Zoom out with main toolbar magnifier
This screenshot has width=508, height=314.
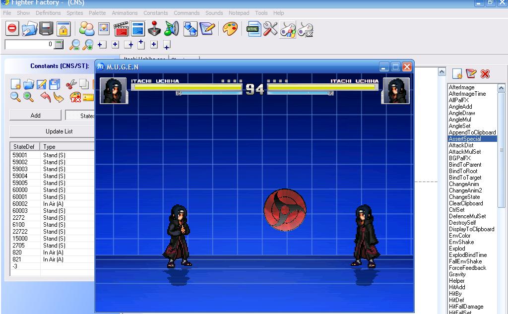(x=75, y=45)
